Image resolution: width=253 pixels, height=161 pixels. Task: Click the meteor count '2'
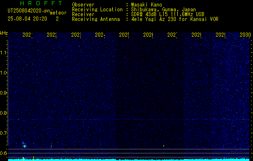pyautogui.click(x=57, y=19)
